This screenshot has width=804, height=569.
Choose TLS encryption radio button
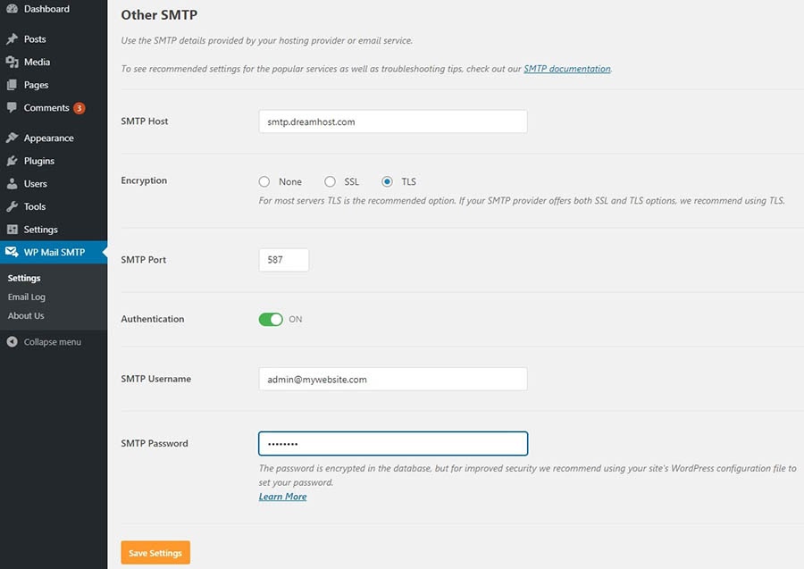tap(387, 181)
